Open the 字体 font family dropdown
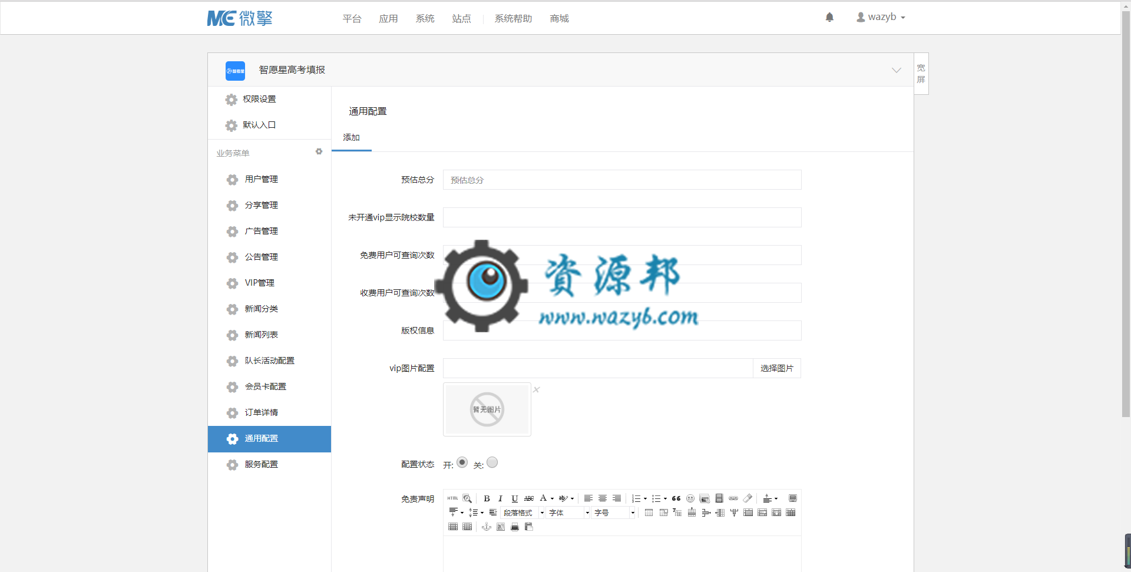The width and height of the screenshot is (1131, 572). pos(568,513)
